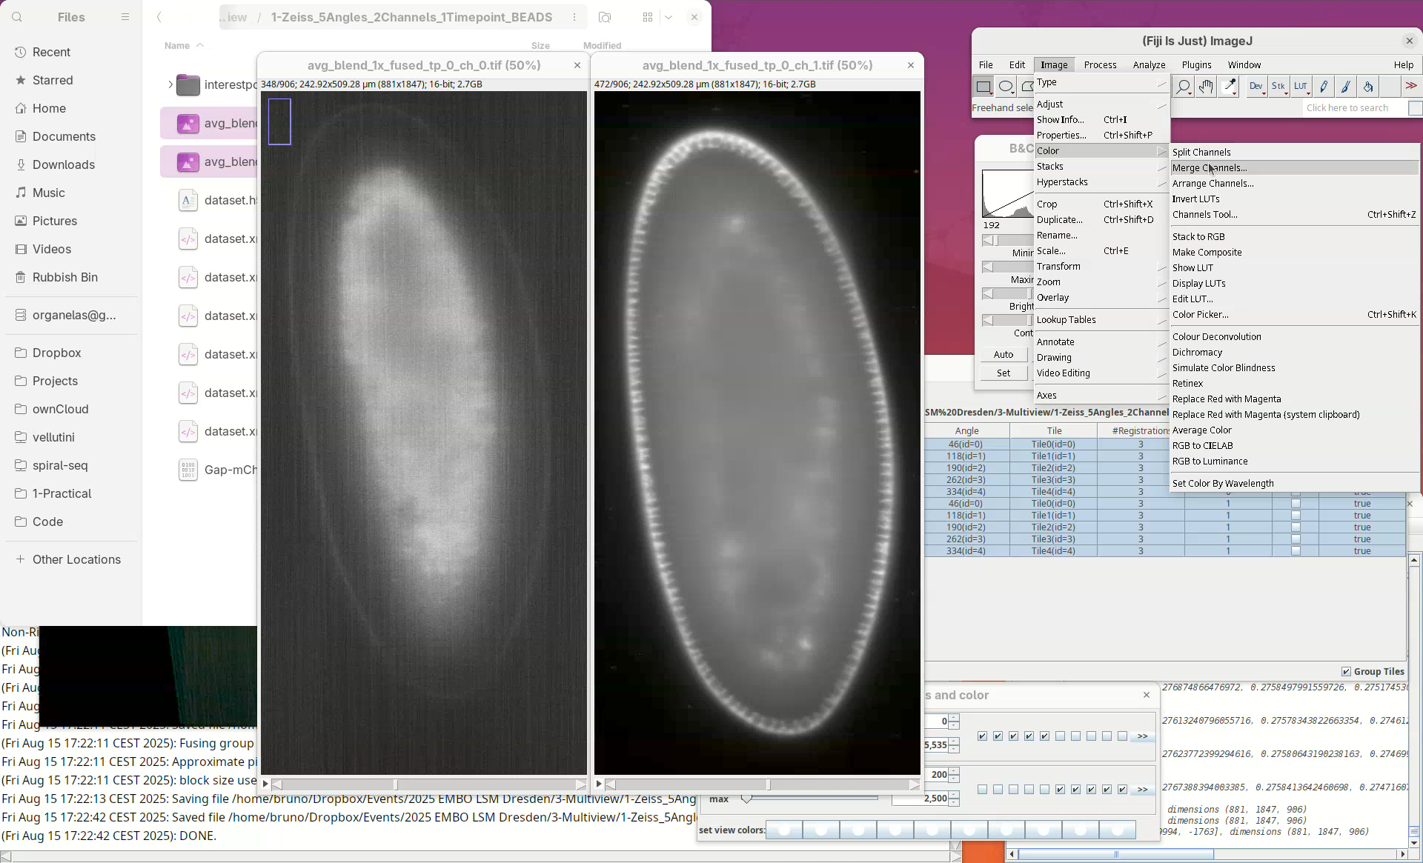Screen dimensions: 1423x863
Task: Select the Flood fill bucket tool
Action: coord(1368,87)
